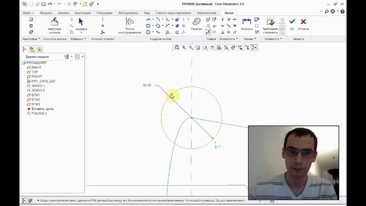Select the ellipse sketch tool
366x206 pixels.
click(x=158, y=26)
